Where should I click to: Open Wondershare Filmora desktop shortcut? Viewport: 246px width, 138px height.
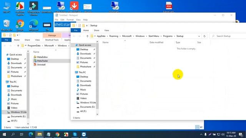coord(33,8)
